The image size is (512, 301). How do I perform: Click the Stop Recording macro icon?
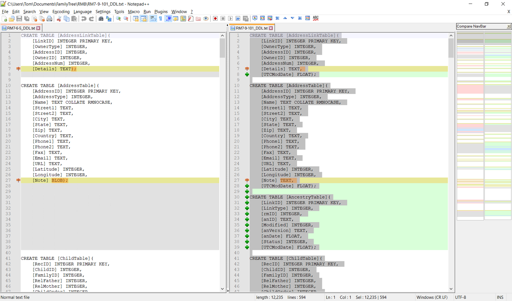[x=223, y=19]
